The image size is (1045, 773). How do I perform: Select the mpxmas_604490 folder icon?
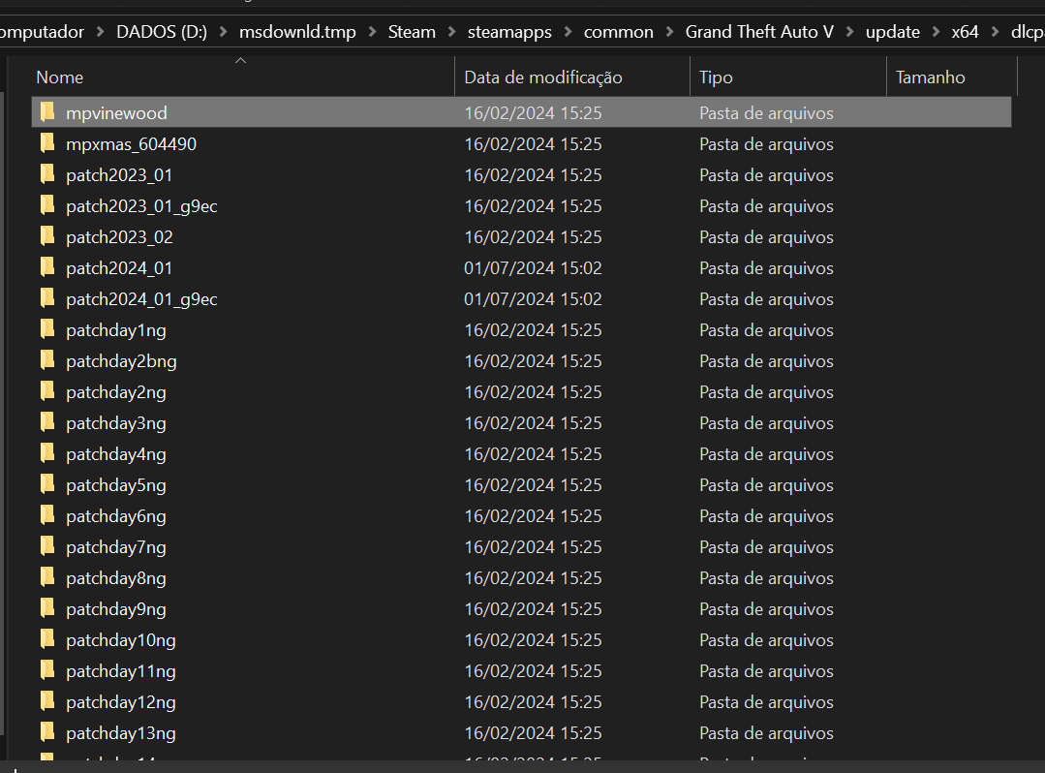47,144
